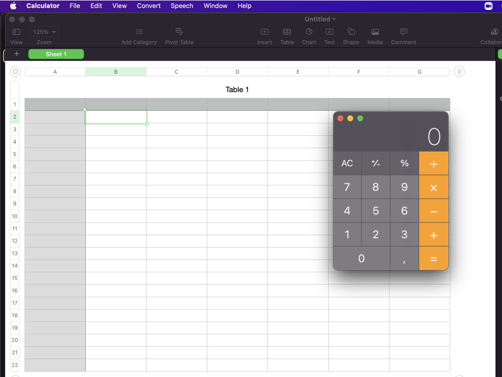Viewport: 502px width, 377px height.
Task: Insert a Table from the toolbar
Action: click(287, 32)
